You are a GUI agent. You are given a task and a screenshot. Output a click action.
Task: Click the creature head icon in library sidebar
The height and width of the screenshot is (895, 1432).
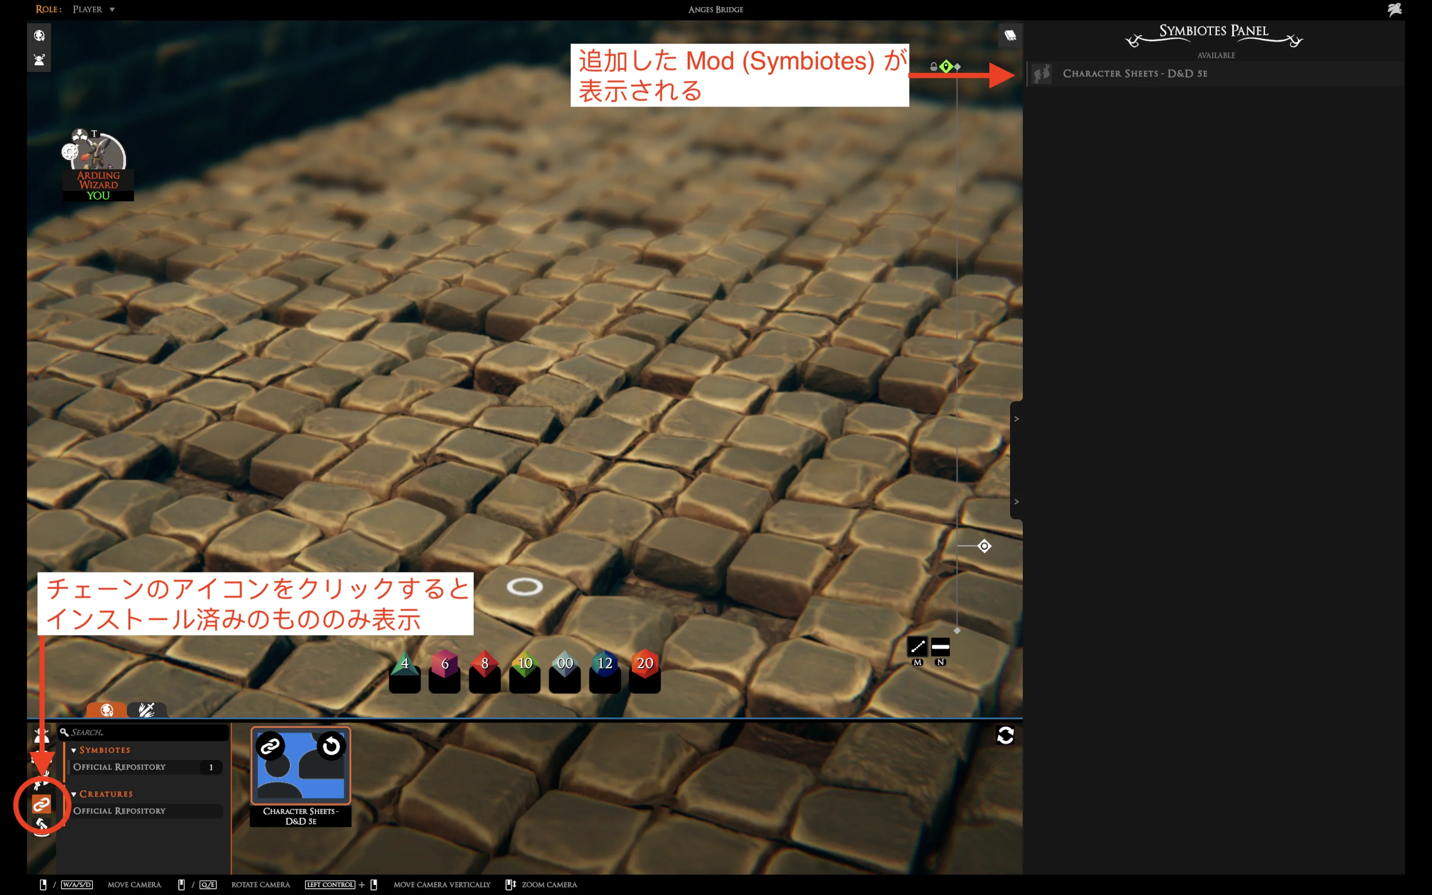click(41, 736)
